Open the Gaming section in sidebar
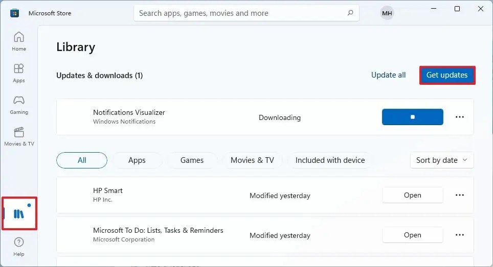 click(19, 105)
